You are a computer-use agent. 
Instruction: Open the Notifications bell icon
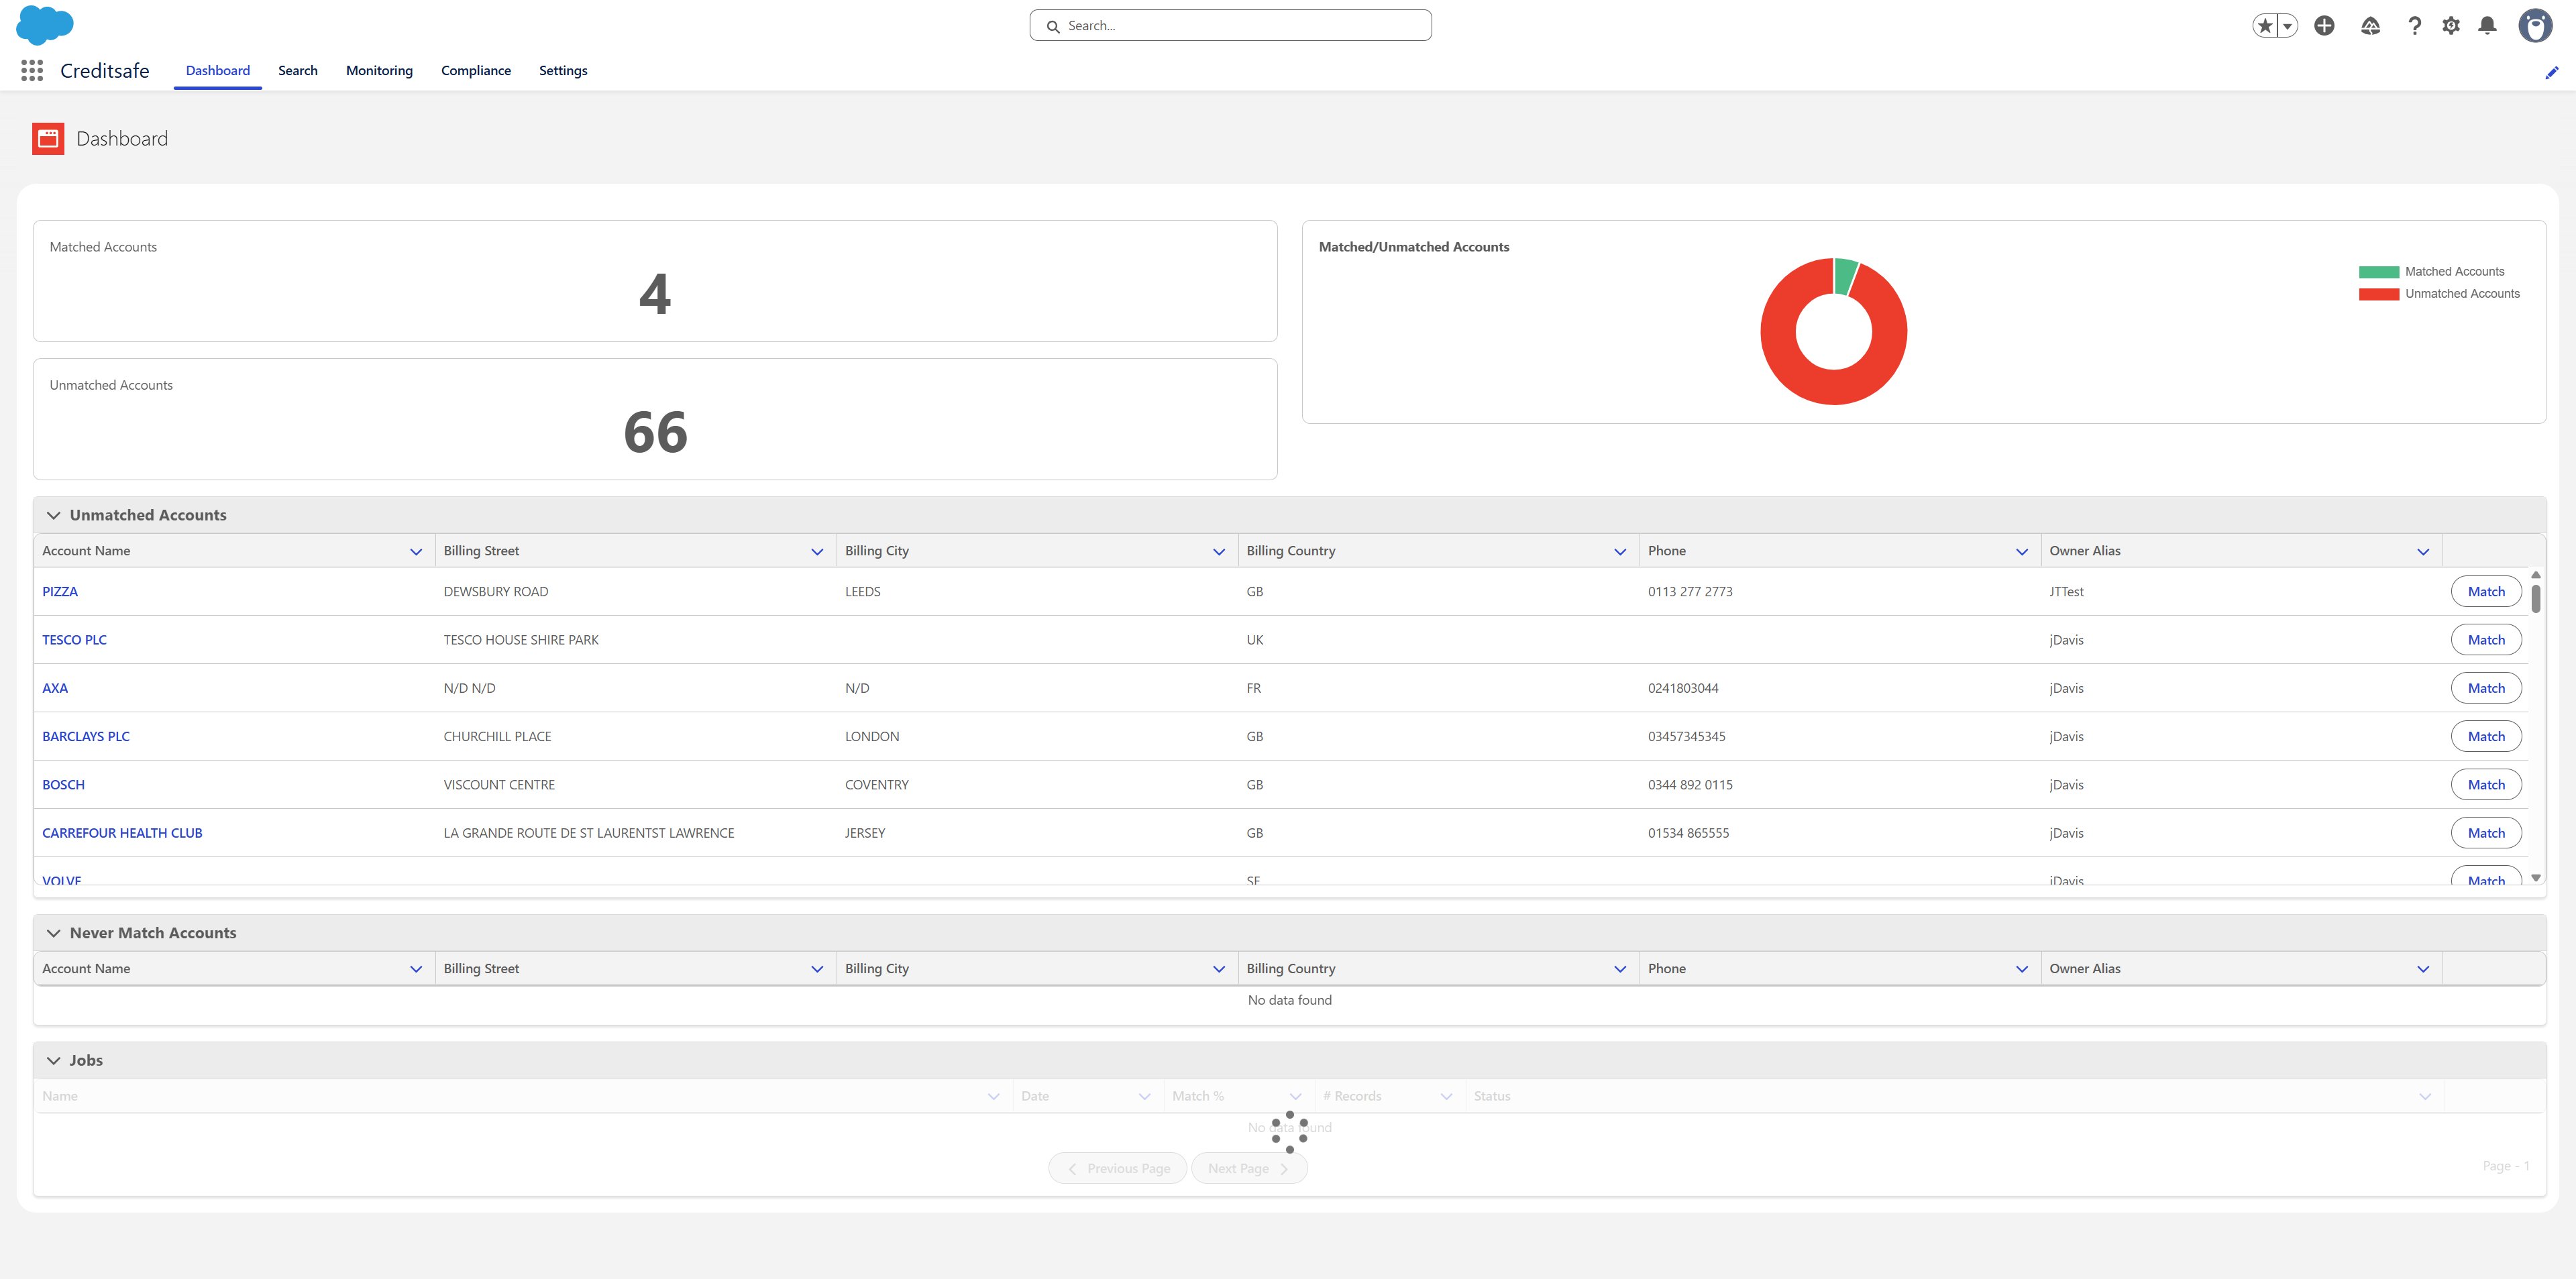point(2488,26)
